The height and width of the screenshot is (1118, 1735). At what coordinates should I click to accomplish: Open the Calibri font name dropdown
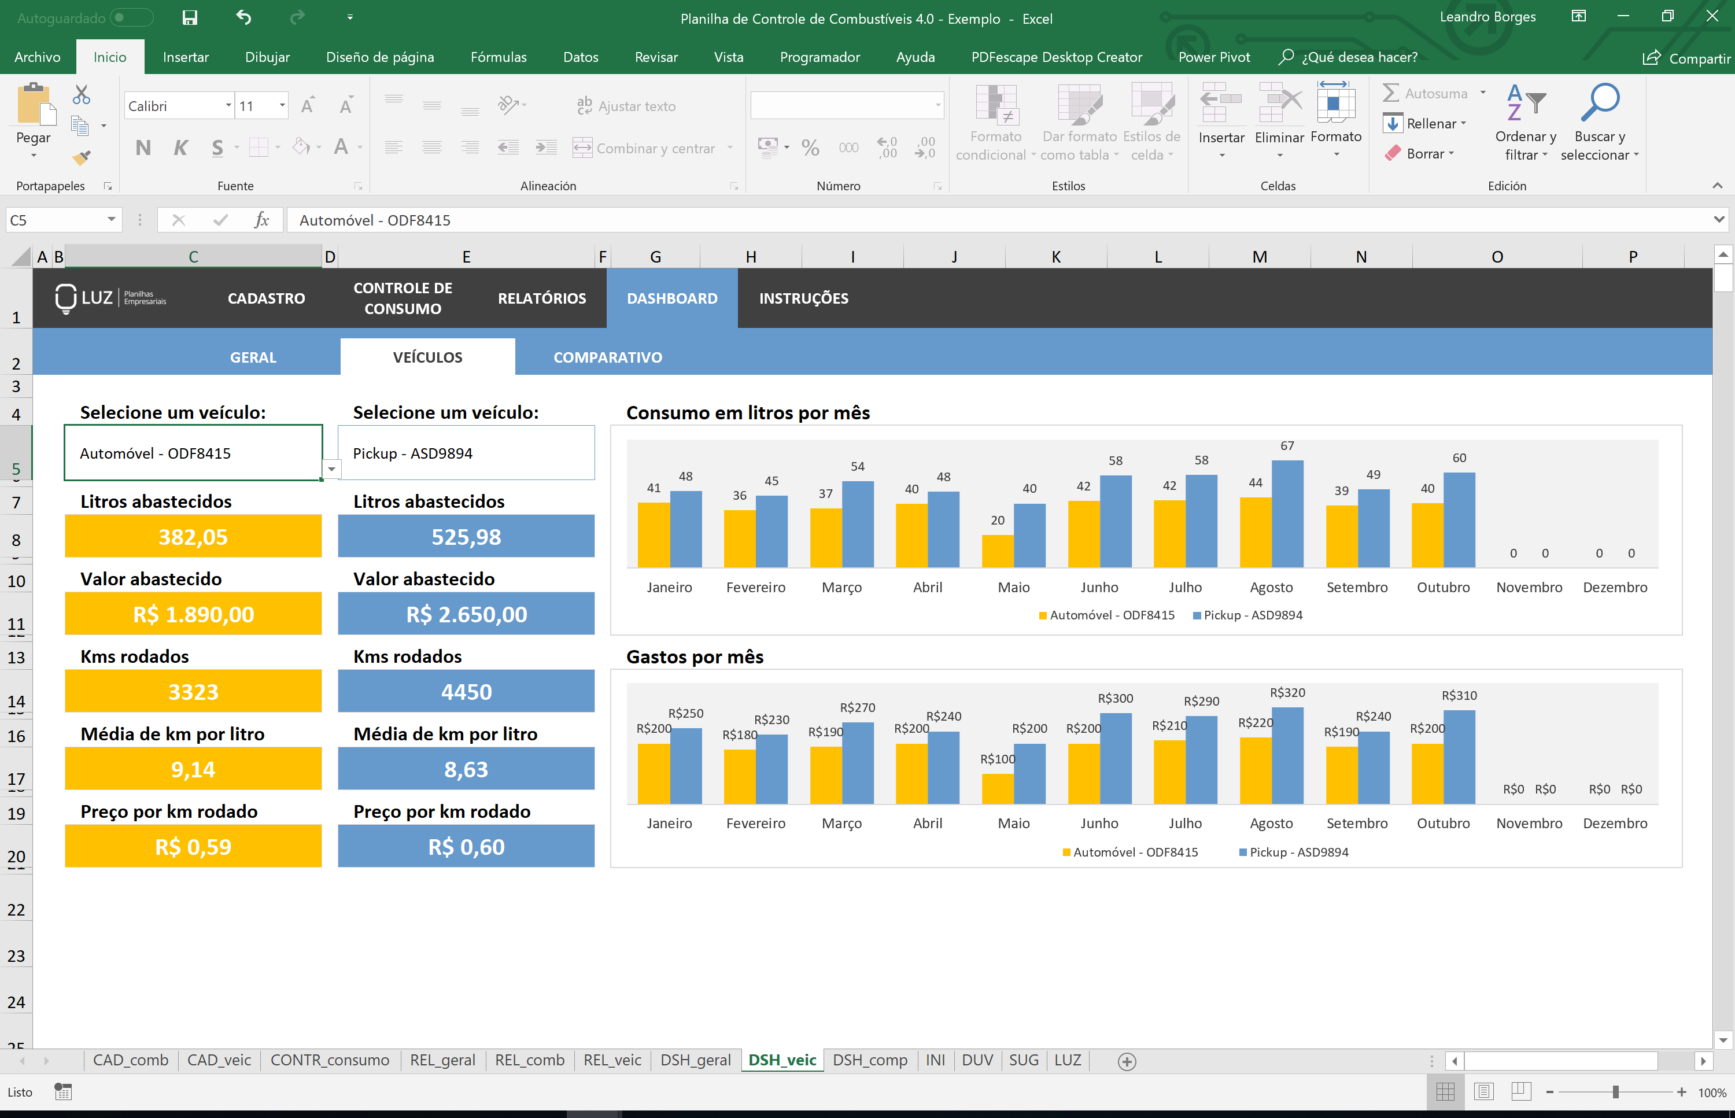(228, 106)
